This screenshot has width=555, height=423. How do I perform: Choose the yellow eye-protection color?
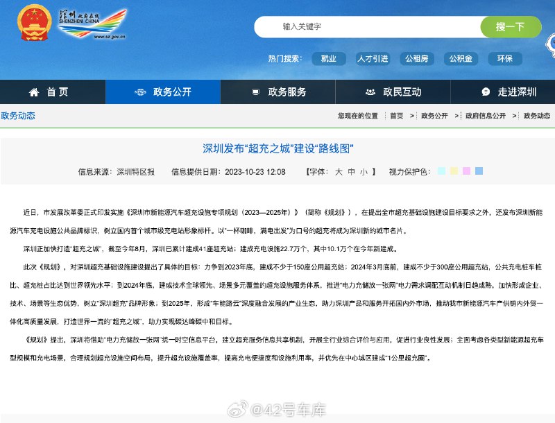(x=454, y=171)
